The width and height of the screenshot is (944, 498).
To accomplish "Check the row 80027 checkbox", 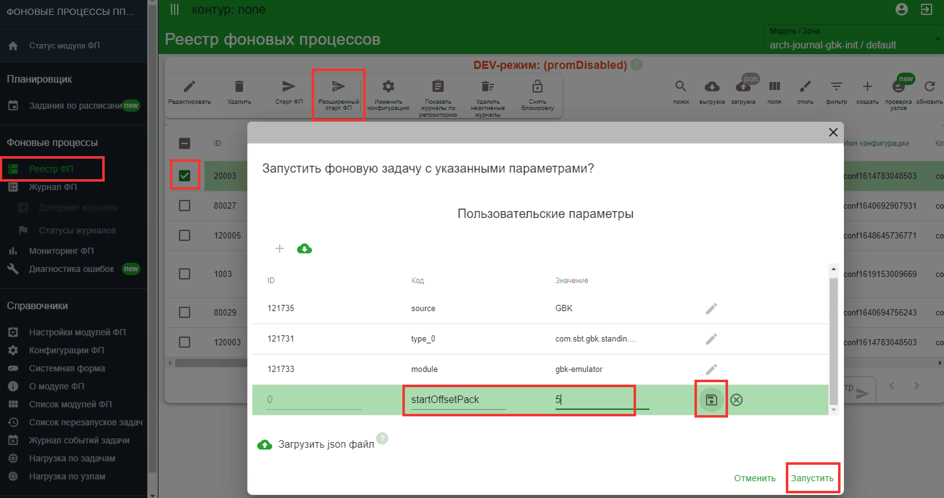I will [x=184, y=206].
